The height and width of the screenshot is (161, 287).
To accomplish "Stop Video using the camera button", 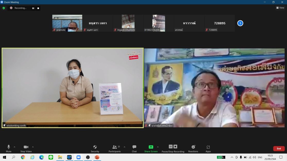I will point(26,148).
